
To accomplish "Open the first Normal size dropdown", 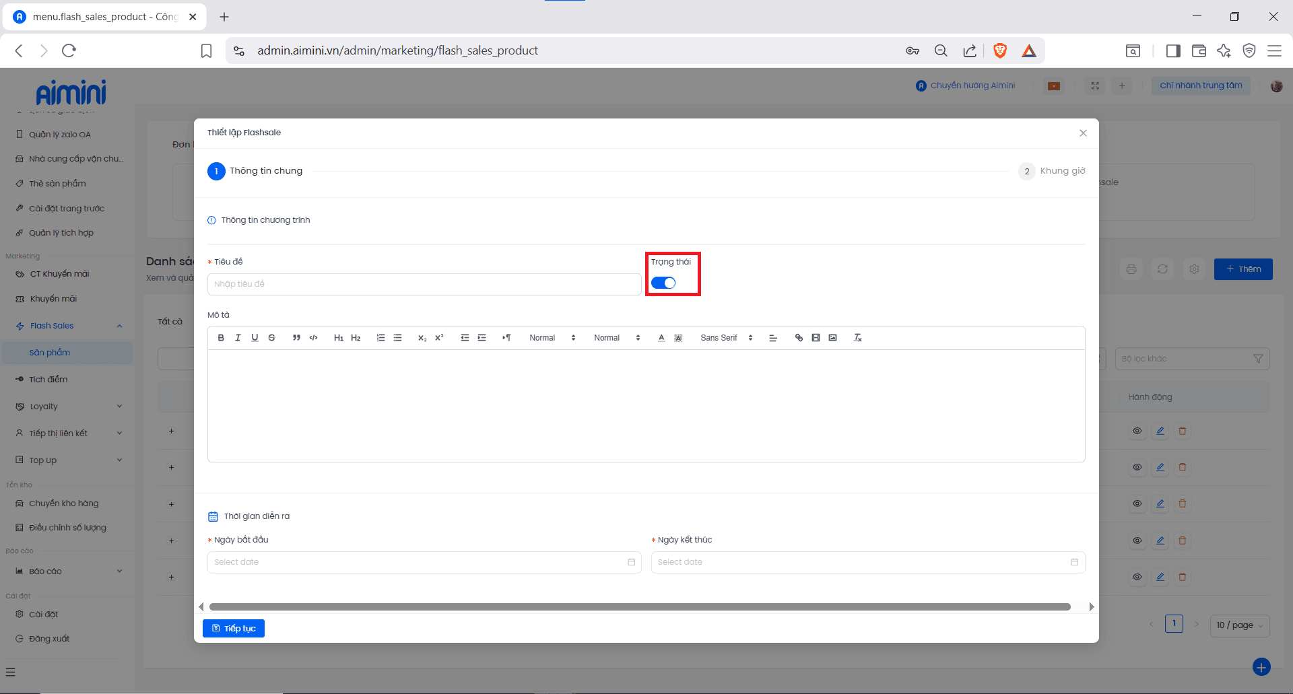I will pos(552,338).
